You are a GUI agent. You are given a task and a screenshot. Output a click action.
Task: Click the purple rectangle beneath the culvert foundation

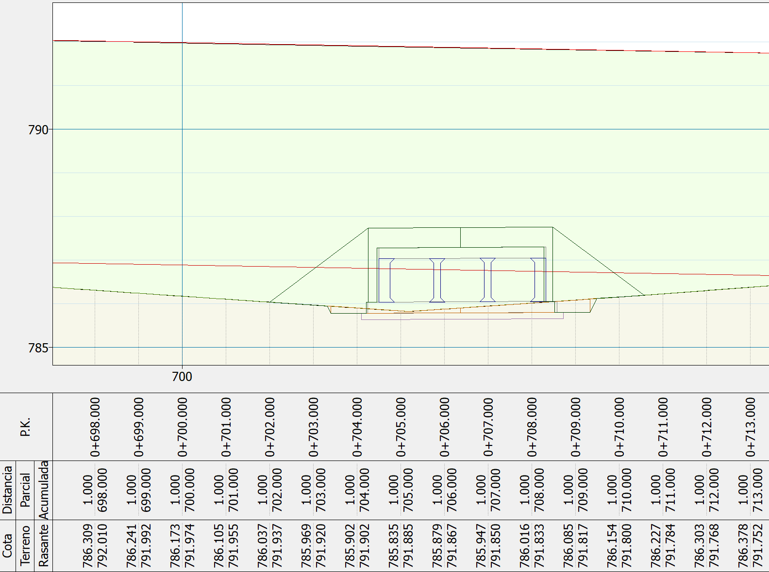pyautogui.click(x=462, y=318)
